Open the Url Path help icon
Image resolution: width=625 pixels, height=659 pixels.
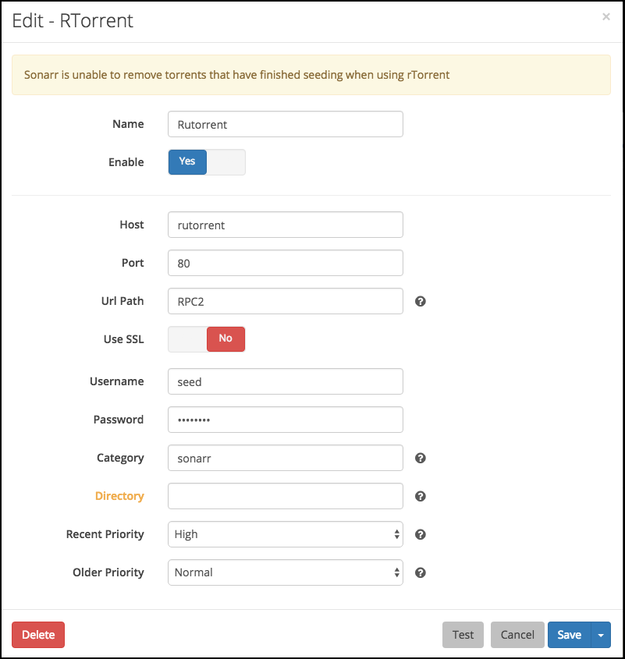point(420,301)
